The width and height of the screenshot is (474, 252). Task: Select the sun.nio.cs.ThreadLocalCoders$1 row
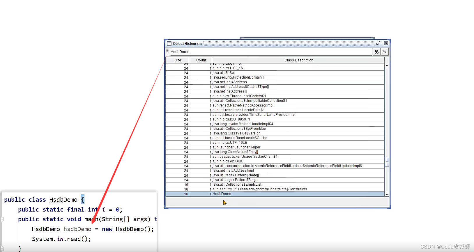pos(275,96)
